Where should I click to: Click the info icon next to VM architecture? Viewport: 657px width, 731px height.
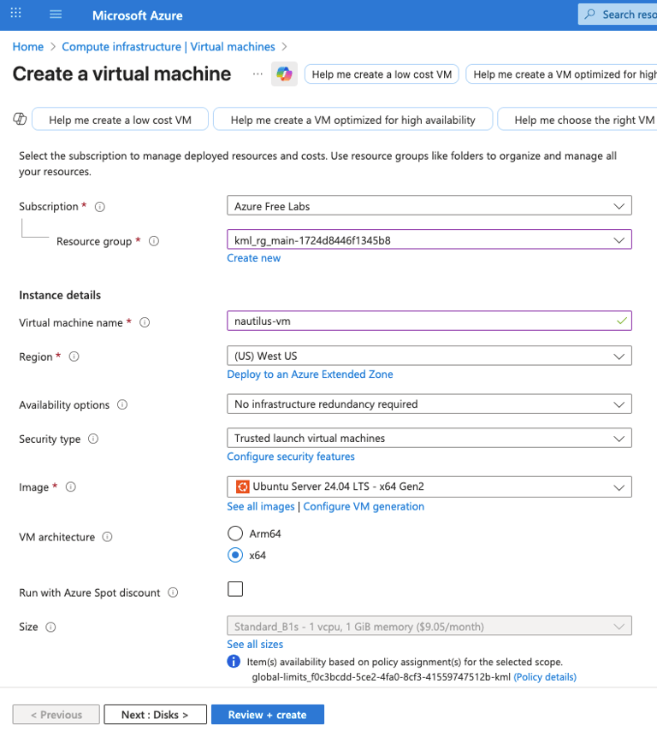[x=108, y=538]
